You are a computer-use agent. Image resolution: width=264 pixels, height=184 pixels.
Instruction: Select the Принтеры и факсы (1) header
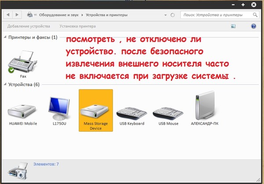click(x=33, y=37)
